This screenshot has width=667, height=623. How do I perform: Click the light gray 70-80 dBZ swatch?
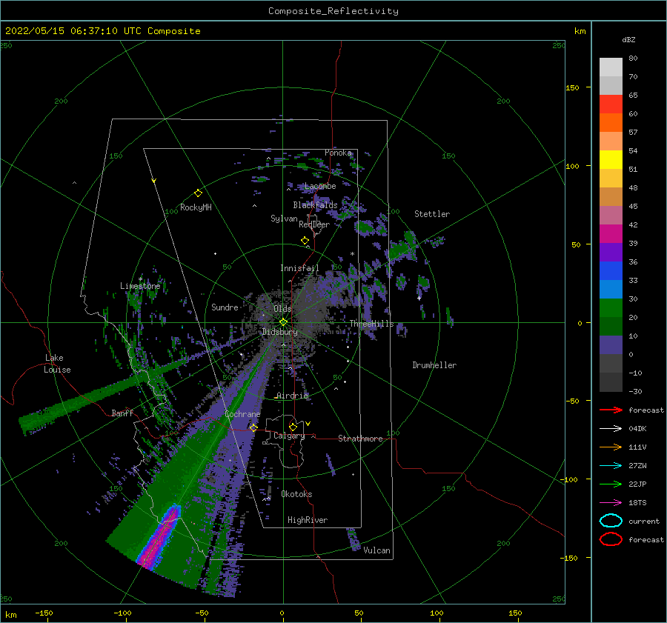pyautogui.click(x=611, y=67)
